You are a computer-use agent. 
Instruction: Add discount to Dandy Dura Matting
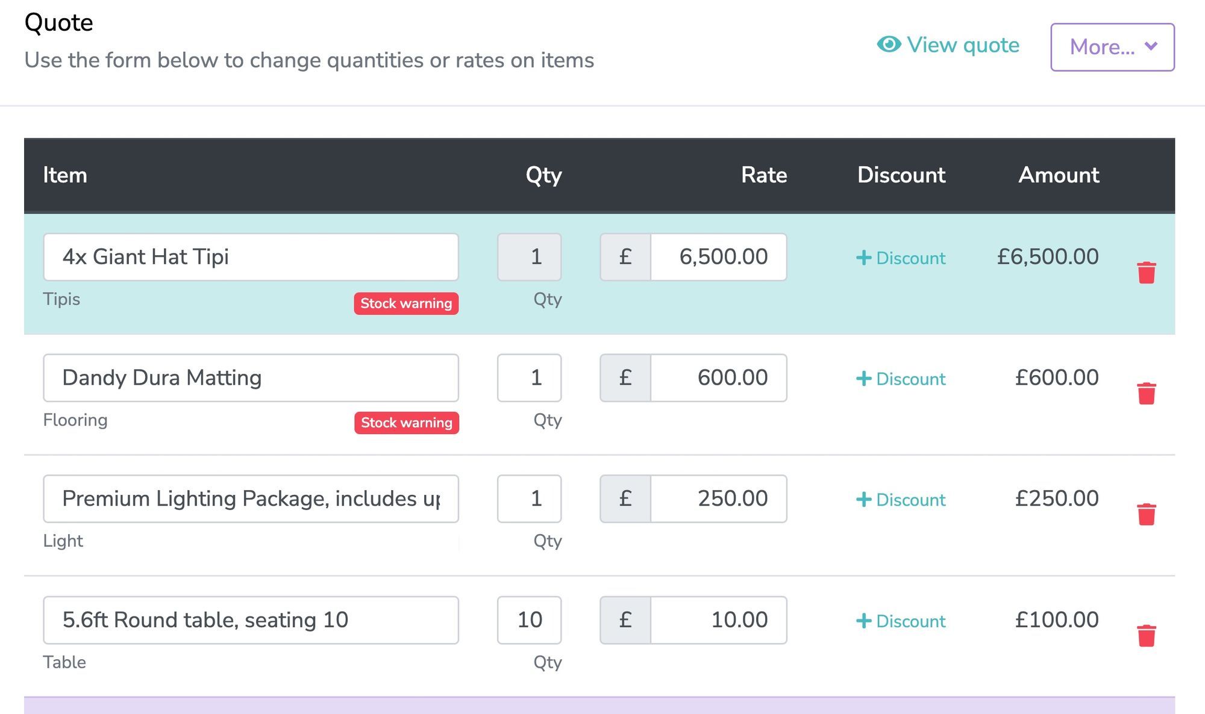click(901, 379)
